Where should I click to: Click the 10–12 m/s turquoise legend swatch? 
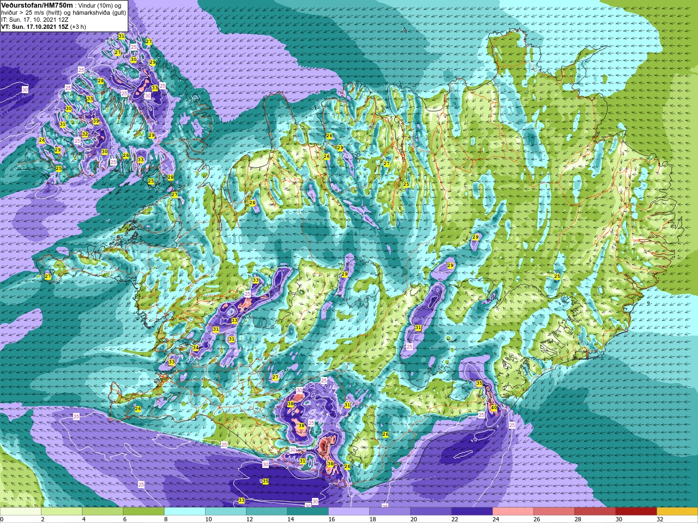click(x=226, y=512)
